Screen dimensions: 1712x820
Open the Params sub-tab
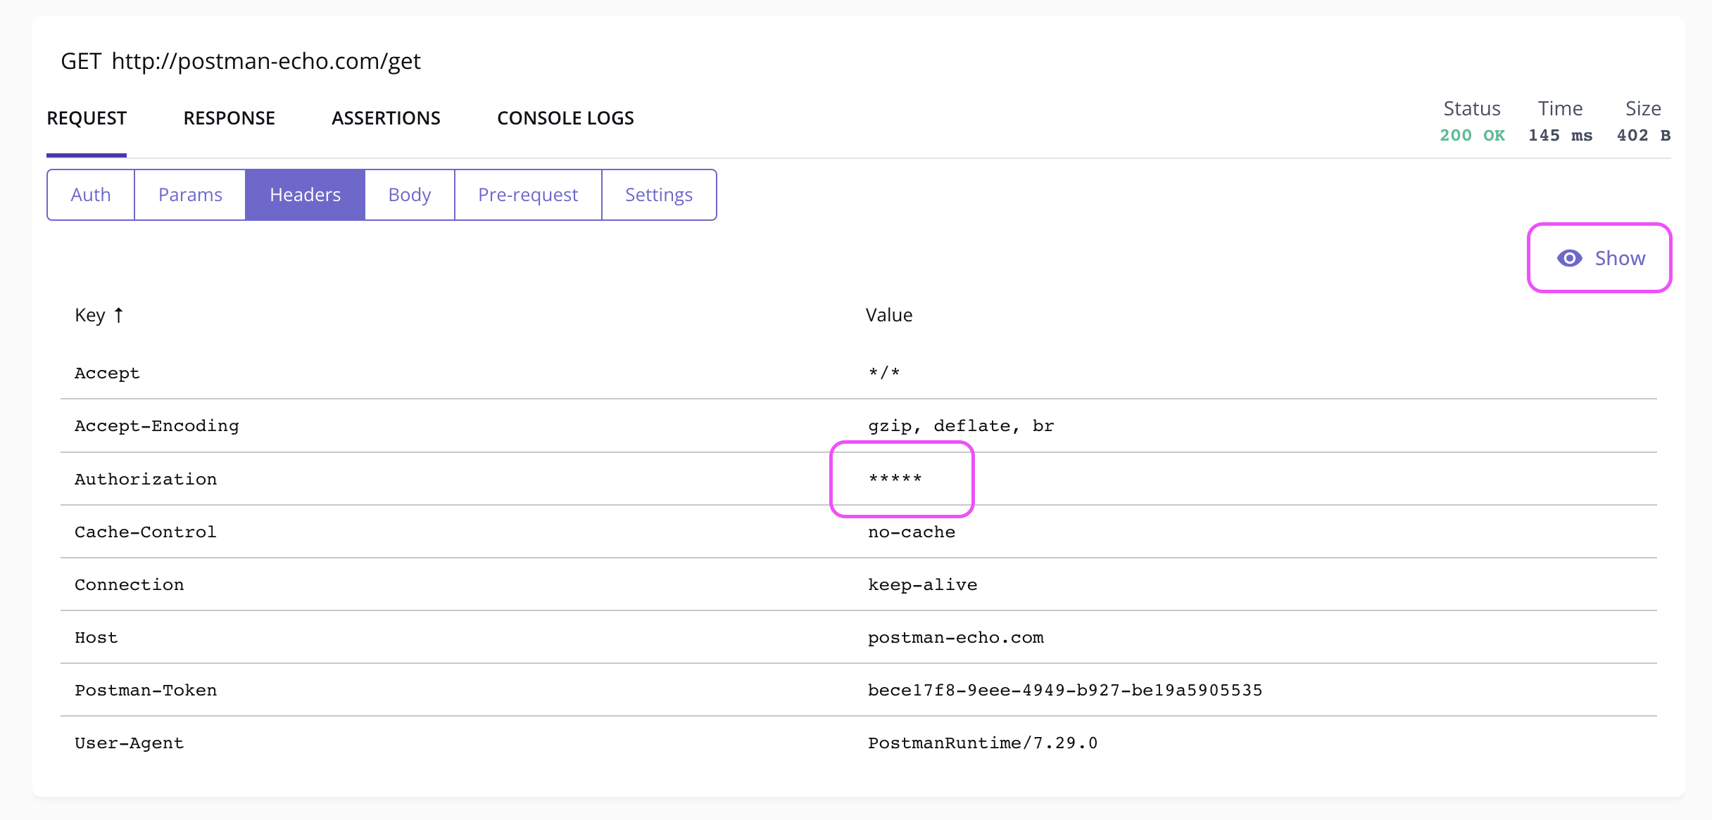[190, 195]
